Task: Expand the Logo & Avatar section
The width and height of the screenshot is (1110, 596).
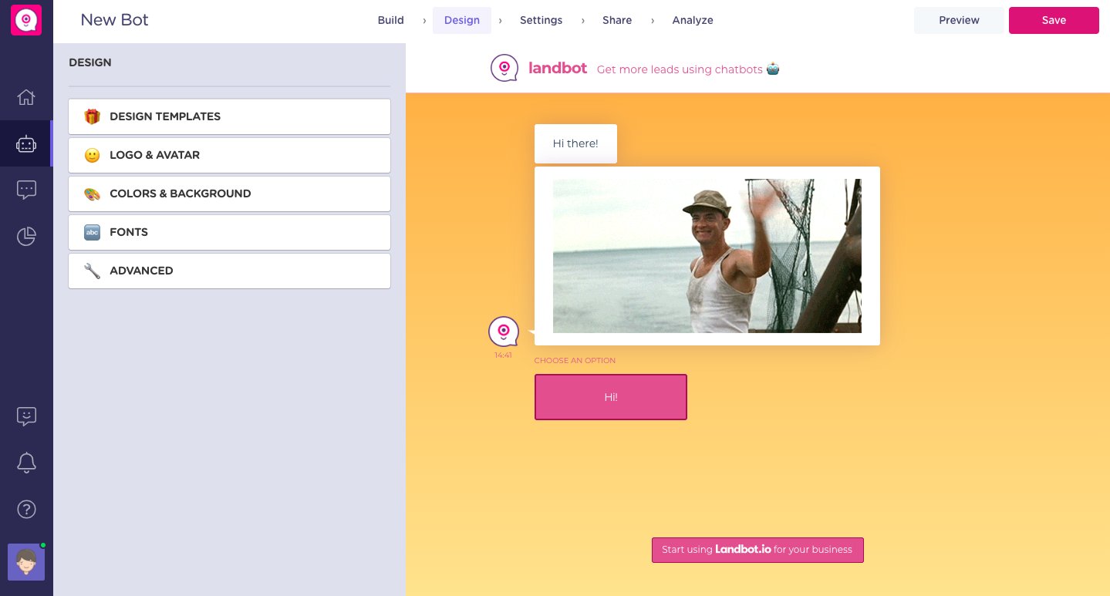Action: click(229, 155)
